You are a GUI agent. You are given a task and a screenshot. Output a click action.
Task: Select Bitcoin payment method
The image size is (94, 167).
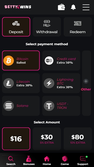click(x=21, y=61)
